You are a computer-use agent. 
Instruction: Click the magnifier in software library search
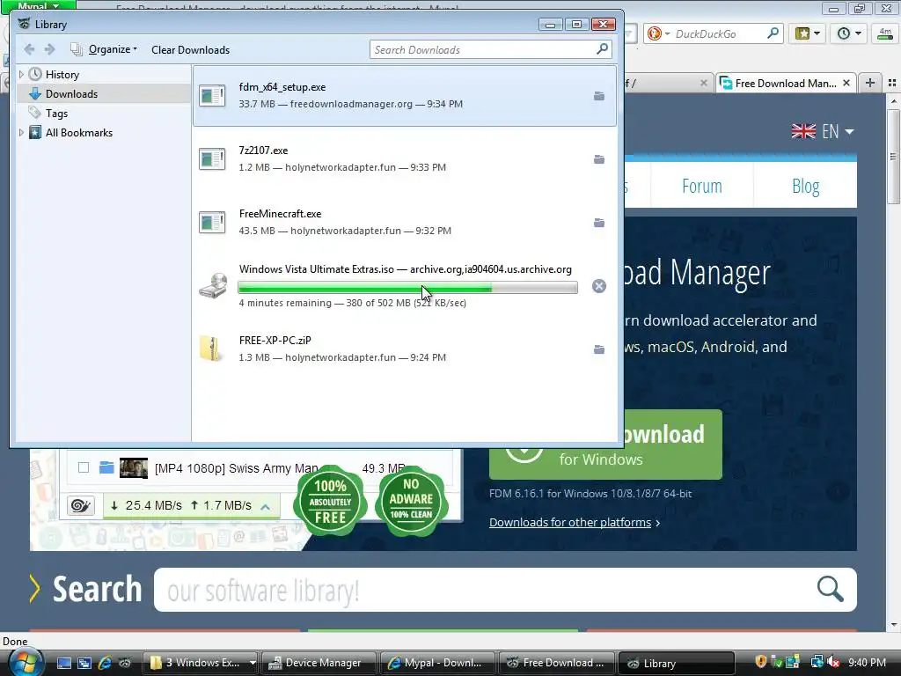[x=830, y=589]
